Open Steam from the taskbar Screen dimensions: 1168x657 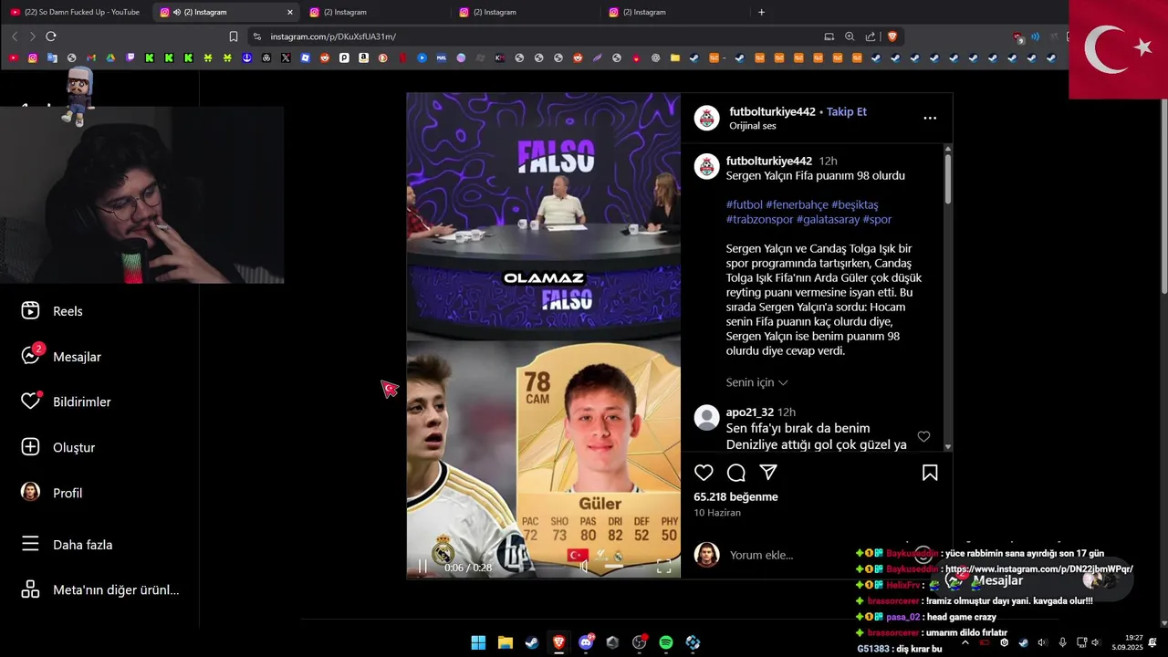[x=531, y=642]
